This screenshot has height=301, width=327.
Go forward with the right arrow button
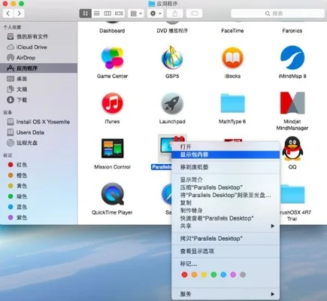point(19,14)
